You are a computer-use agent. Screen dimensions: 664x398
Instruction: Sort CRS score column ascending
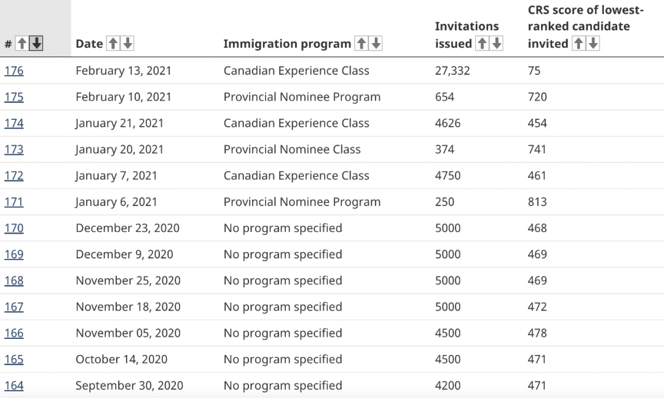coord(579,43)
